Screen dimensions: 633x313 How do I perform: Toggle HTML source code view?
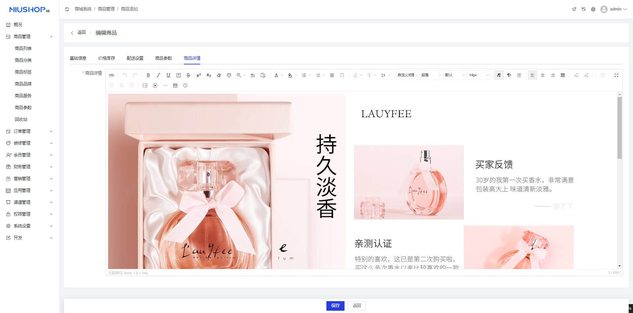(111, 75)
